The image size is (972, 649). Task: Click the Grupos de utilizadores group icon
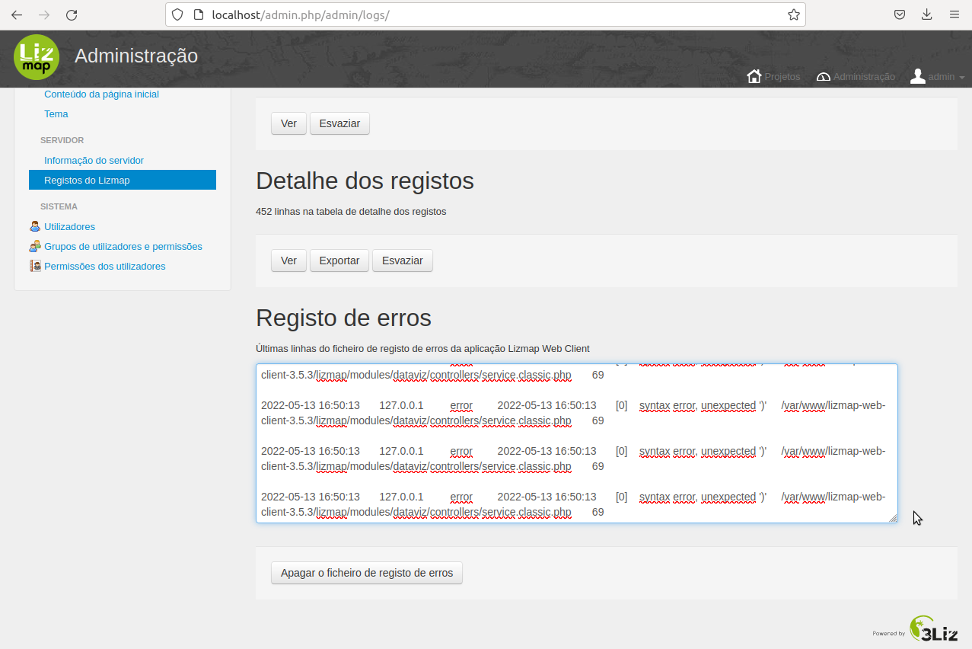34,246
